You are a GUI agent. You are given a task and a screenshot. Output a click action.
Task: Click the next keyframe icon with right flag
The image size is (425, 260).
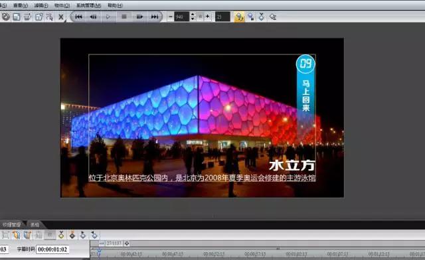coord(83,235)
